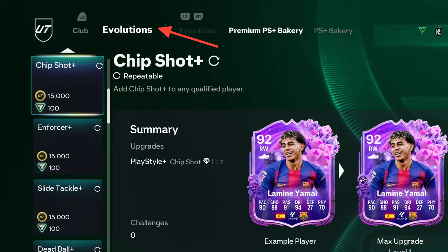Click the NY club crest icon
448x252 pixels.
[439, 31]
